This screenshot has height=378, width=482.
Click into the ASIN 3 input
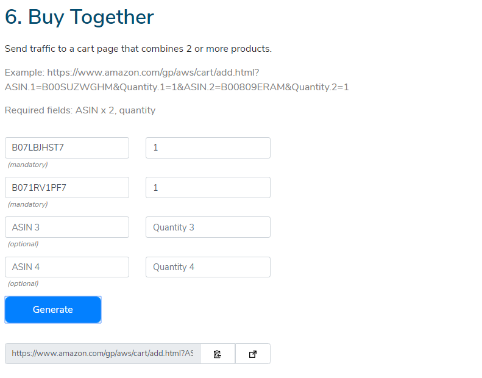pos(67,227)
